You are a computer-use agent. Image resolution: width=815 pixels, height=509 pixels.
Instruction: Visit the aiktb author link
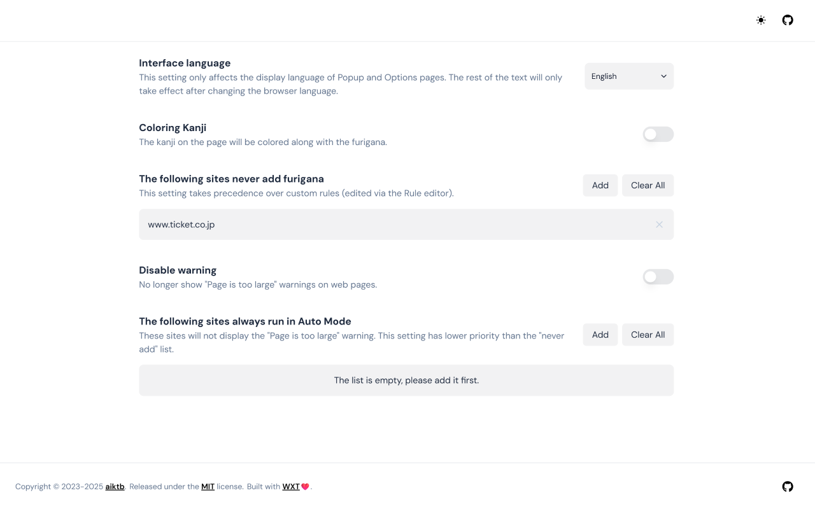click(115, 487)
